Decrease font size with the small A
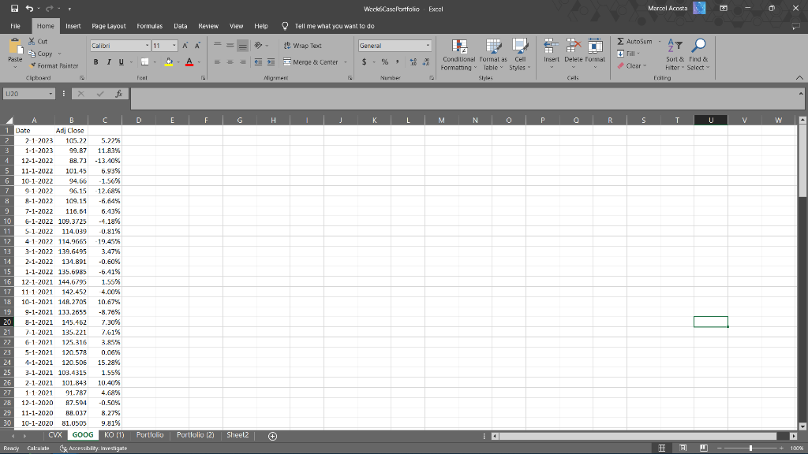808x454 pixels. 197,46
